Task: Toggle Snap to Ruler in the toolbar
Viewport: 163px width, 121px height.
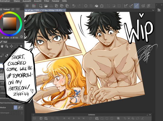Action: (x=126, y=6)
